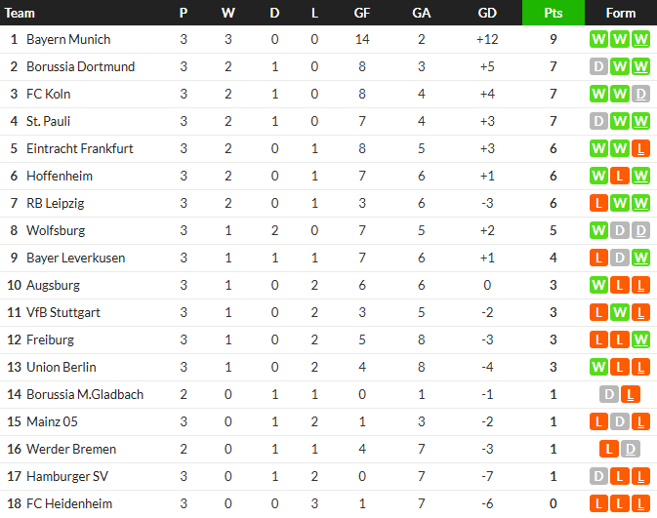Viewport: 657px width, 518px height.
Task: Click Bayern Munich's most recent win badge
Action: point(641,40)
